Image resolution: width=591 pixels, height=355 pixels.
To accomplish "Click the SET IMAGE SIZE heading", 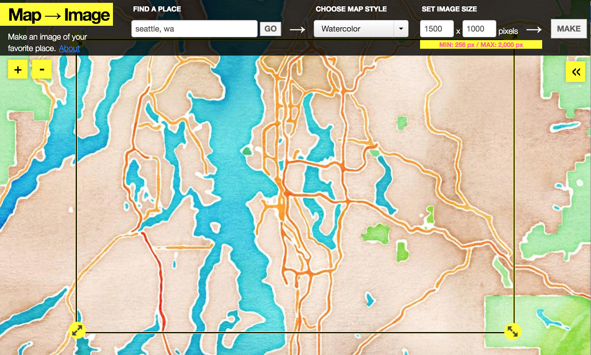I will [x=449, y=9].
